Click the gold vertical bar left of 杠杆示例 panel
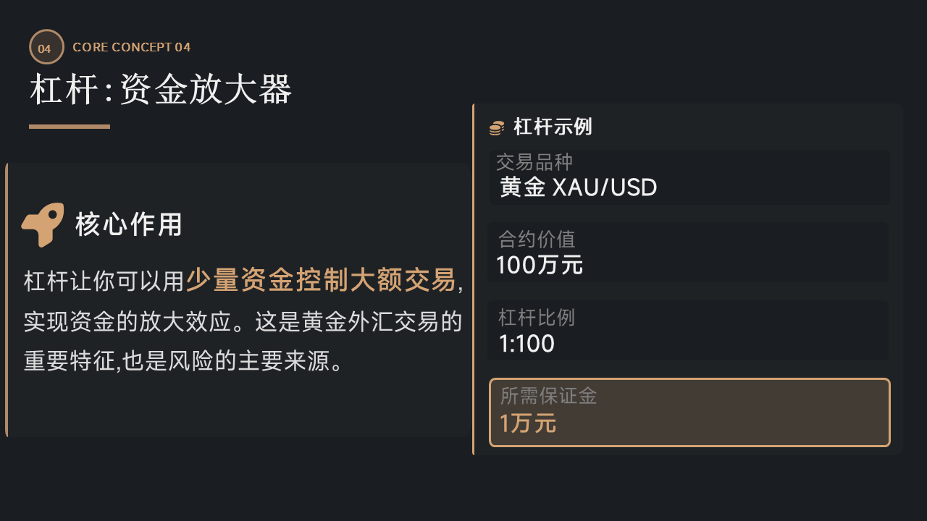This screenshot has width=927, height=521. pyautogui.click(x=474, y=279)
